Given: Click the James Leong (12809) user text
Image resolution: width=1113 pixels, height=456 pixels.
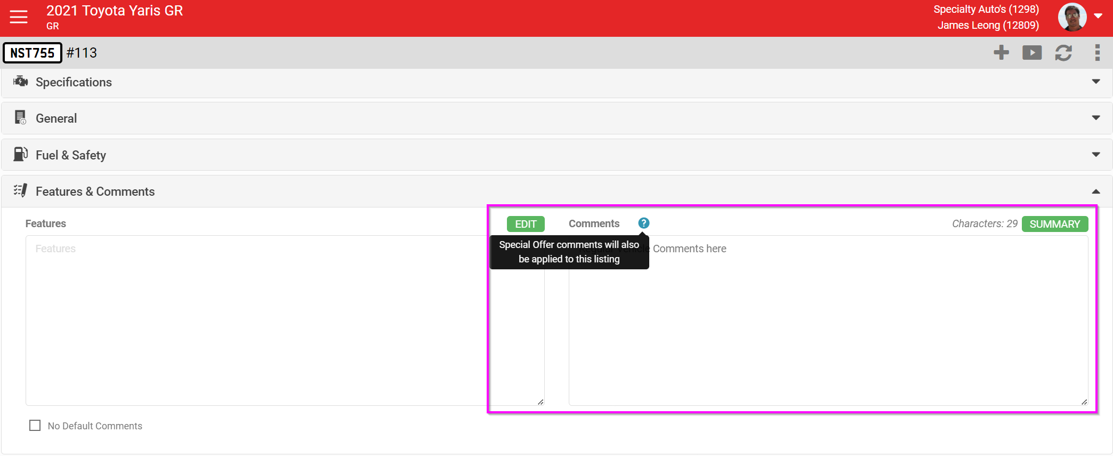Looking at the screenshot, I should [988, 25].
